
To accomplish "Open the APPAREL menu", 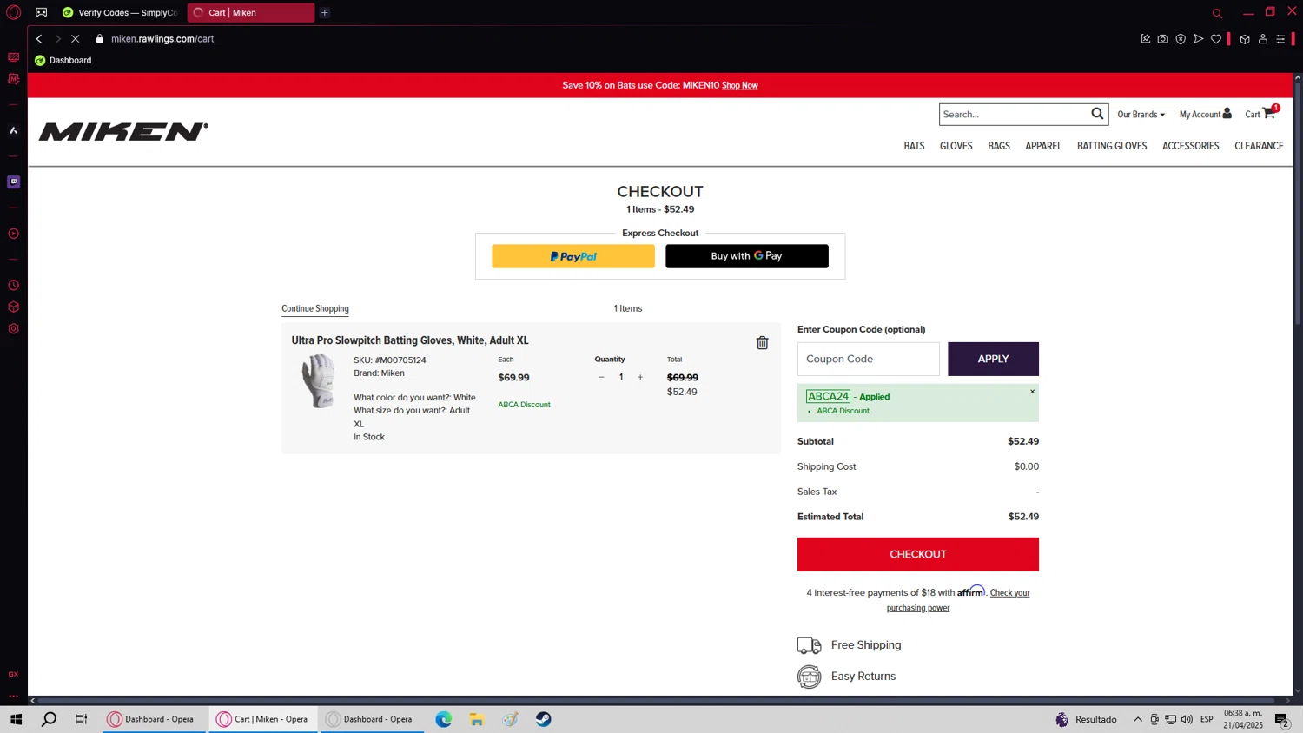I will (x=1043, y=146).
